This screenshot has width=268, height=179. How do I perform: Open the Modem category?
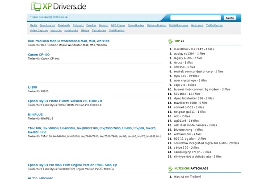104,26
